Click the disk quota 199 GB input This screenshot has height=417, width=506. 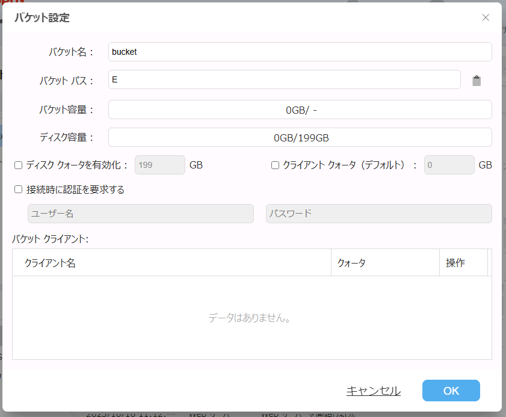(159, 165)
